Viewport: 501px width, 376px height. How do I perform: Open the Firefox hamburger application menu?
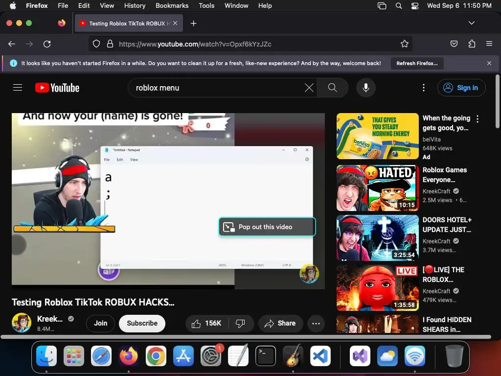(x=489, y=44)
